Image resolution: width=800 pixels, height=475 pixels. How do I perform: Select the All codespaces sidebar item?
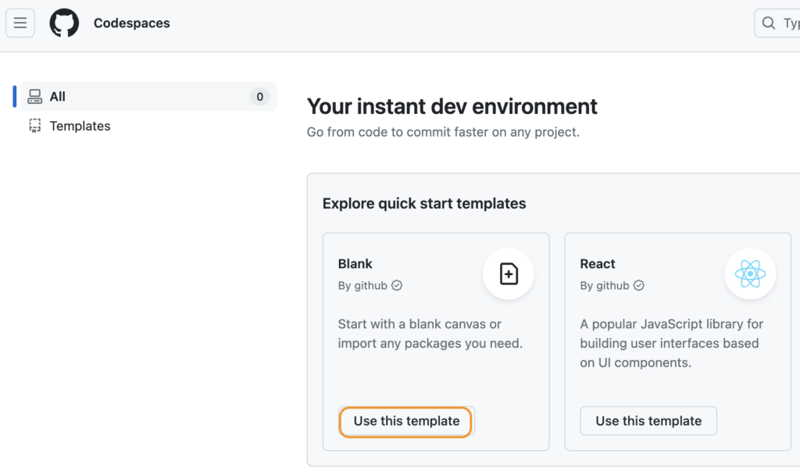coord(149,96)
